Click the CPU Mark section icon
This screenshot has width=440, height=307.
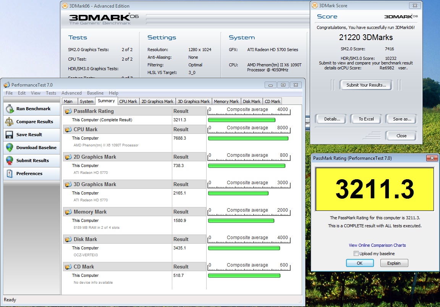68,130
